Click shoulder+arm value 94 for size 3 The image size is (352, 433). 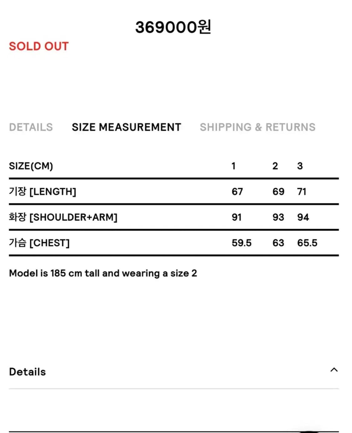303,217
